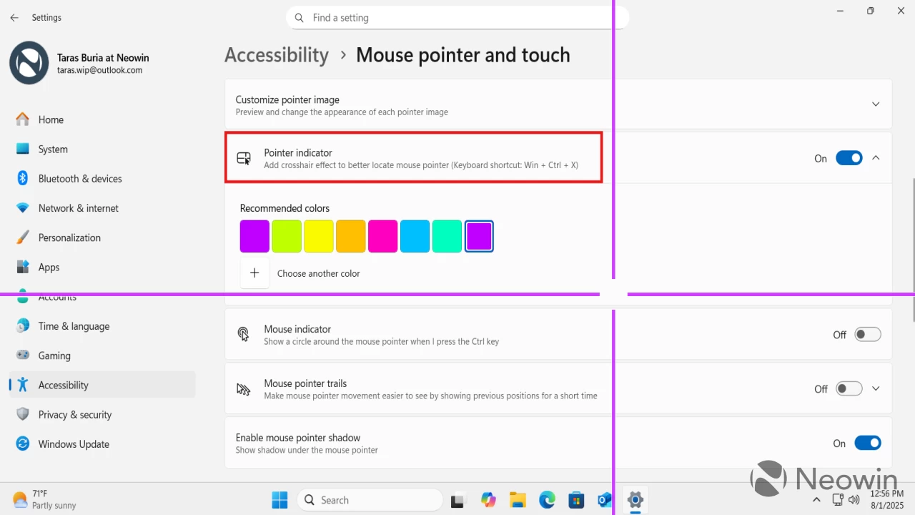Click the search magnifier icon in Find a setting
Image resolution: width=915 pixels, height=515 pixels.
[300, 18]
